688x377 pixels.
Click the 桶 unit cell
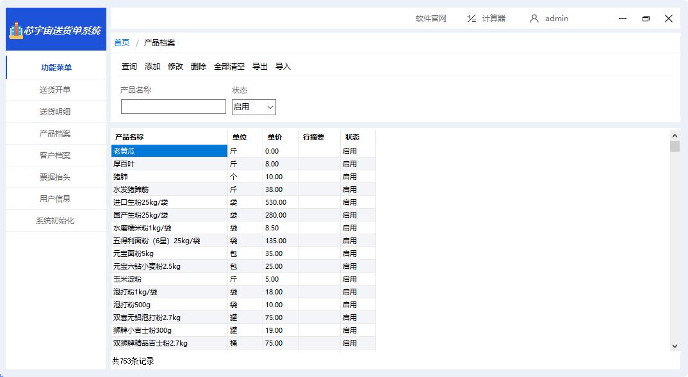245,343
